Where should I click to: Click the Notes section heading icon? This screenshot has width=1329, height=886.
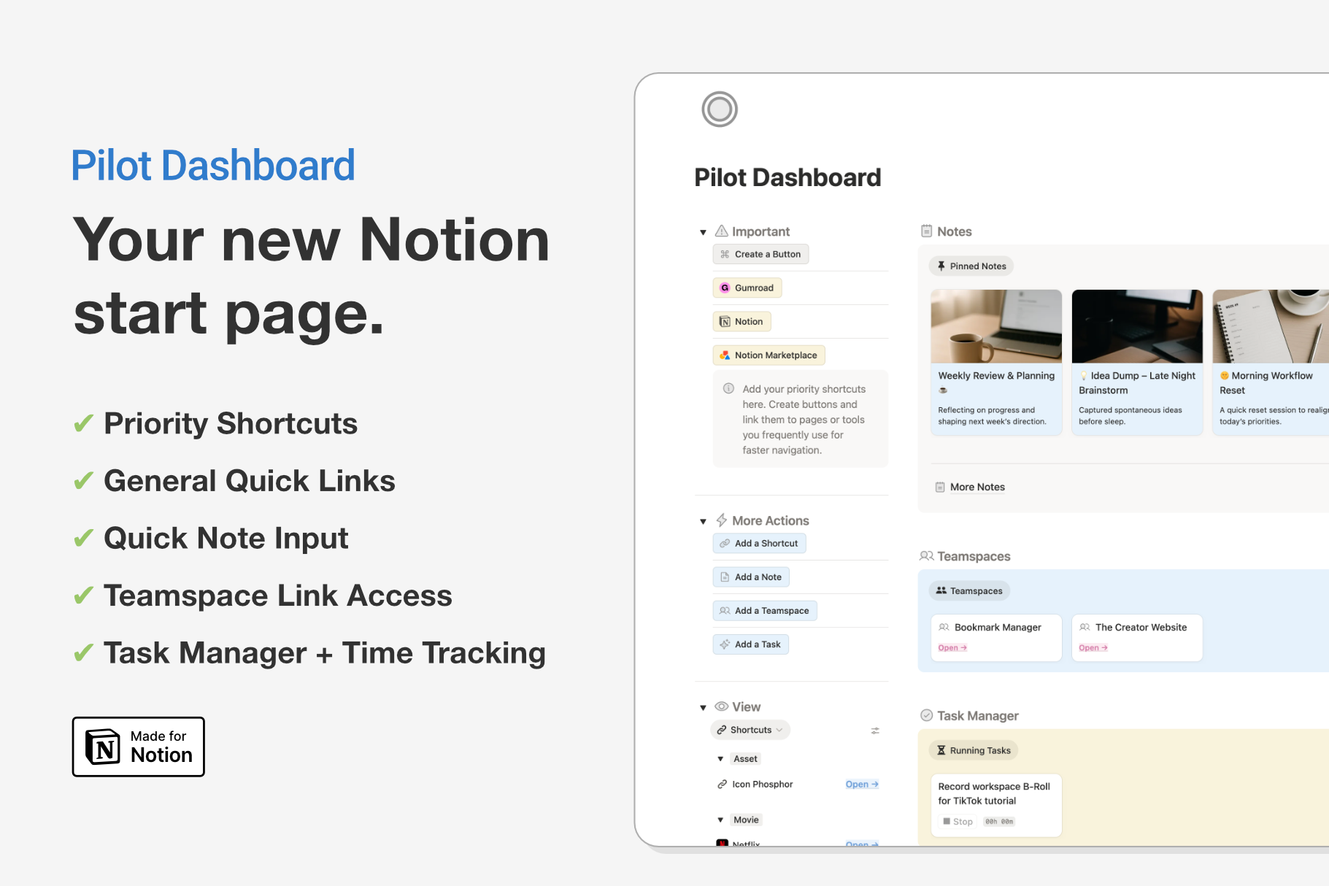[926, 231]
